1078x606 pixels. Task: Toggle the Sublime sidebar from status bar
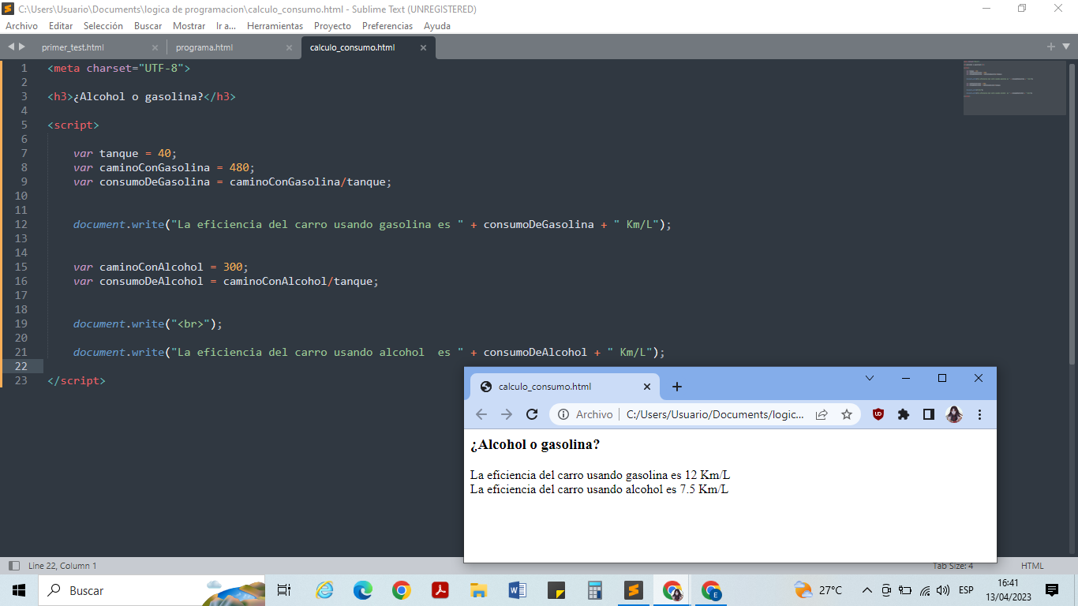point(13,566)
